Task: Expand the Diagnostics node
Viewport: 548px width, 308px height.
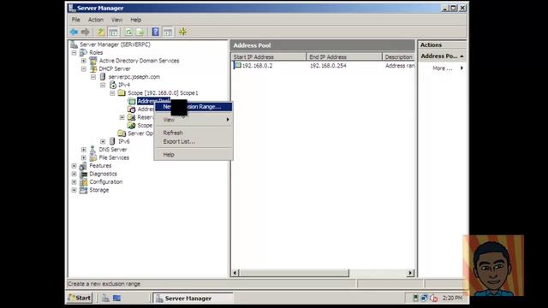Action: point(74,174)
